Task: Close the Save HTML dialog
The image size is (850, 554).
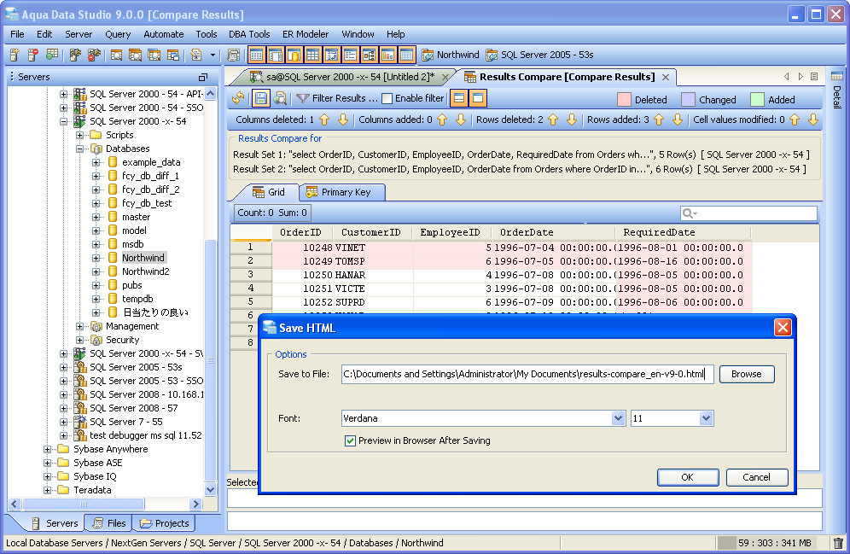Action: point(783,328)
